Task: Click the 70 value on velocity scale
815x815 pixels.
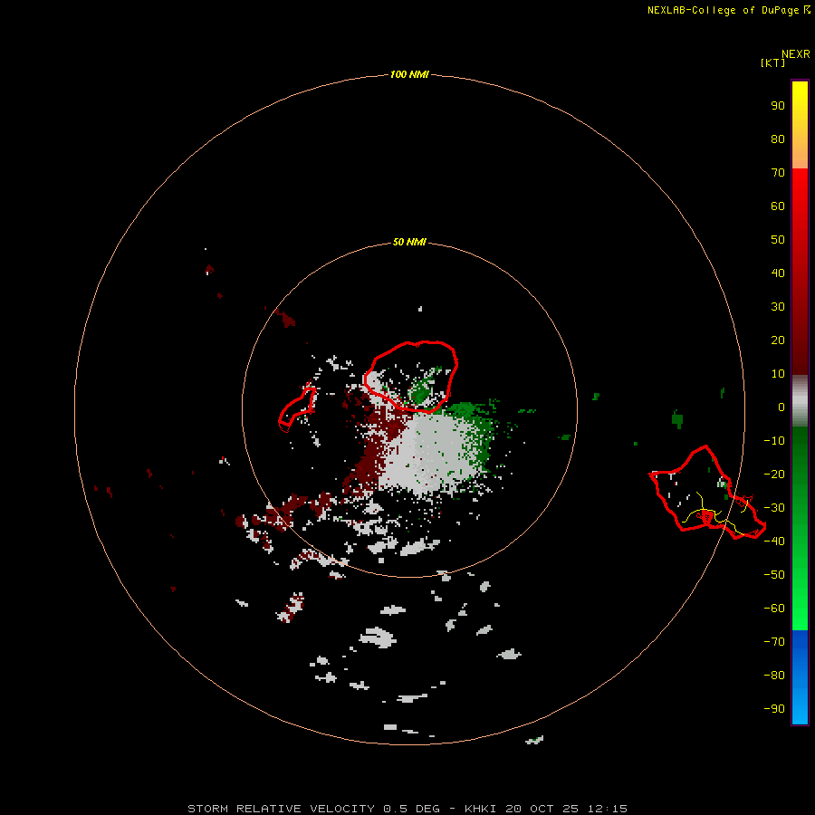Action: pyautogui.click(x=778, y=173)
